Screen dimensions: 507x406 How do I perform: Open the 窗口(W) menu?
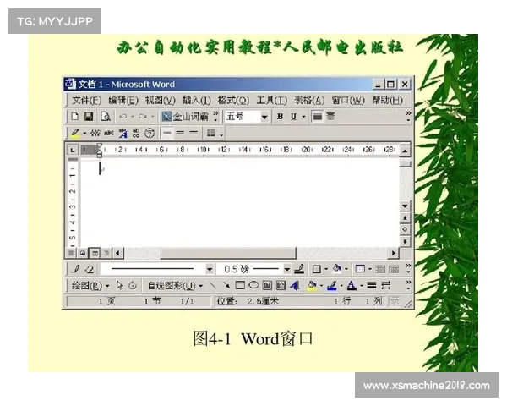[348, 100]
